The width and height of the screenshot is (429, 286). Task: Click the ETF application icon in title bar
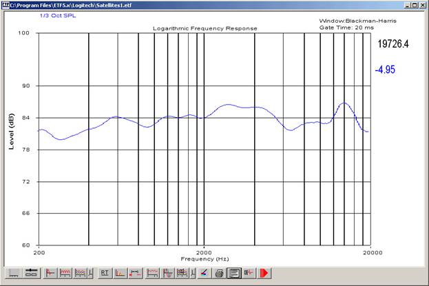pos(5,4)
